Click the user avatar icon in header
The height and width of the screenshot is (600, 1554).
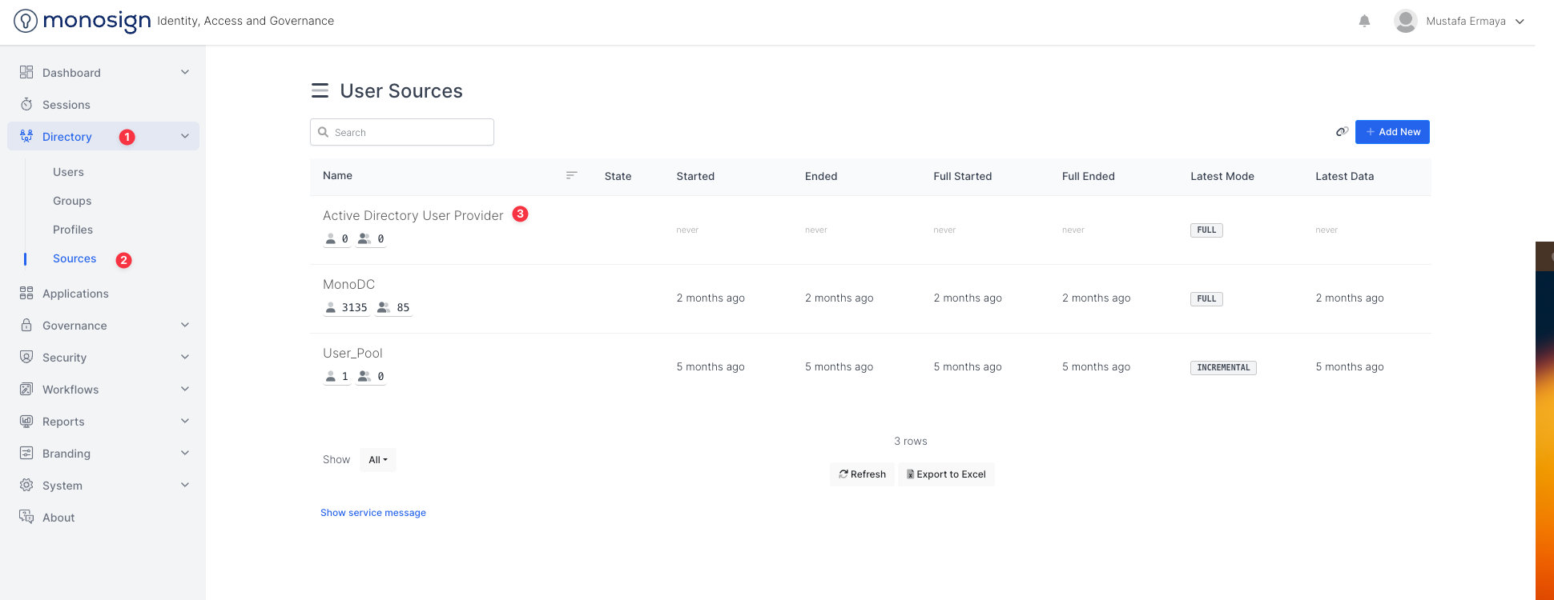[x=1405, y=22]
